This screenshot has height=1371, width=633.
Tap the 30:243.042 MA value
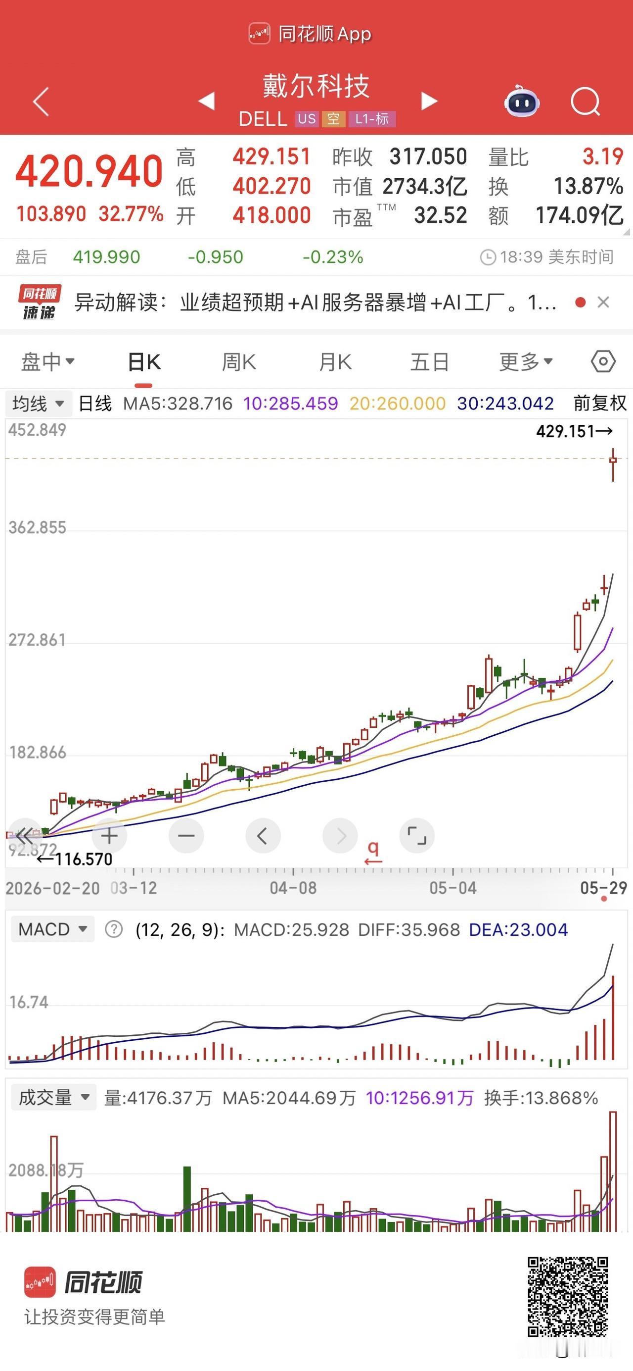(x=505, y=404)
